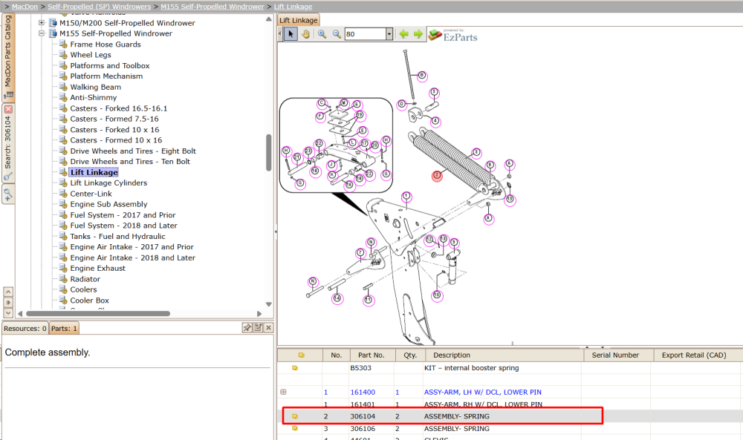Activate the pan hand tool
The height and width of the screenshot is (440, 743).
pos(305,34)
